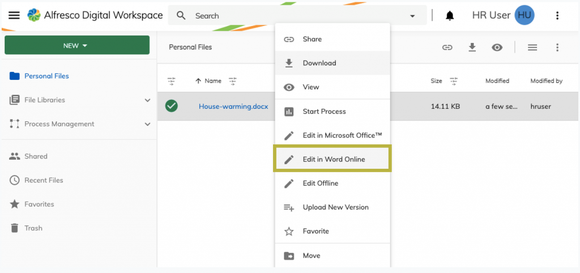Sort by Modified column header
The image size is (580, 273).
[x=497, y=81]
